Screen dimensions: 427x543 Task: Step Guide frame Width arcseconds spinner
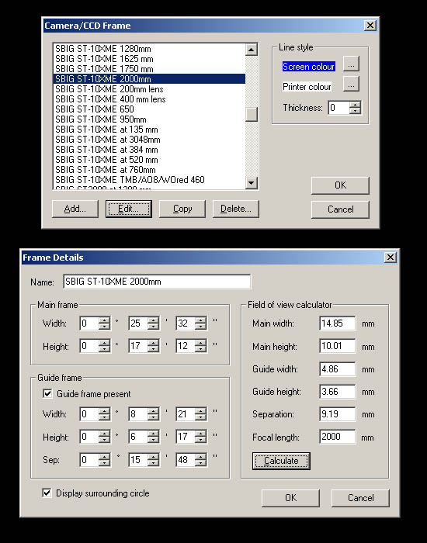(200, 414)
